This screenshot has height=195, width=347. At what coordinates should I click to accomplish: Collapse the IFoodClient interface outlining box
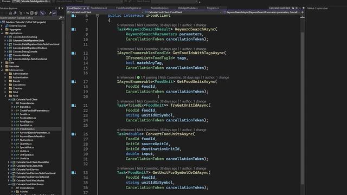97,16
